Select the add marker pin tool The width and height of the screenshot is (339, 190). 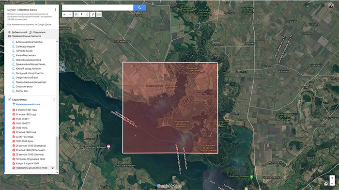coord(81,15)
